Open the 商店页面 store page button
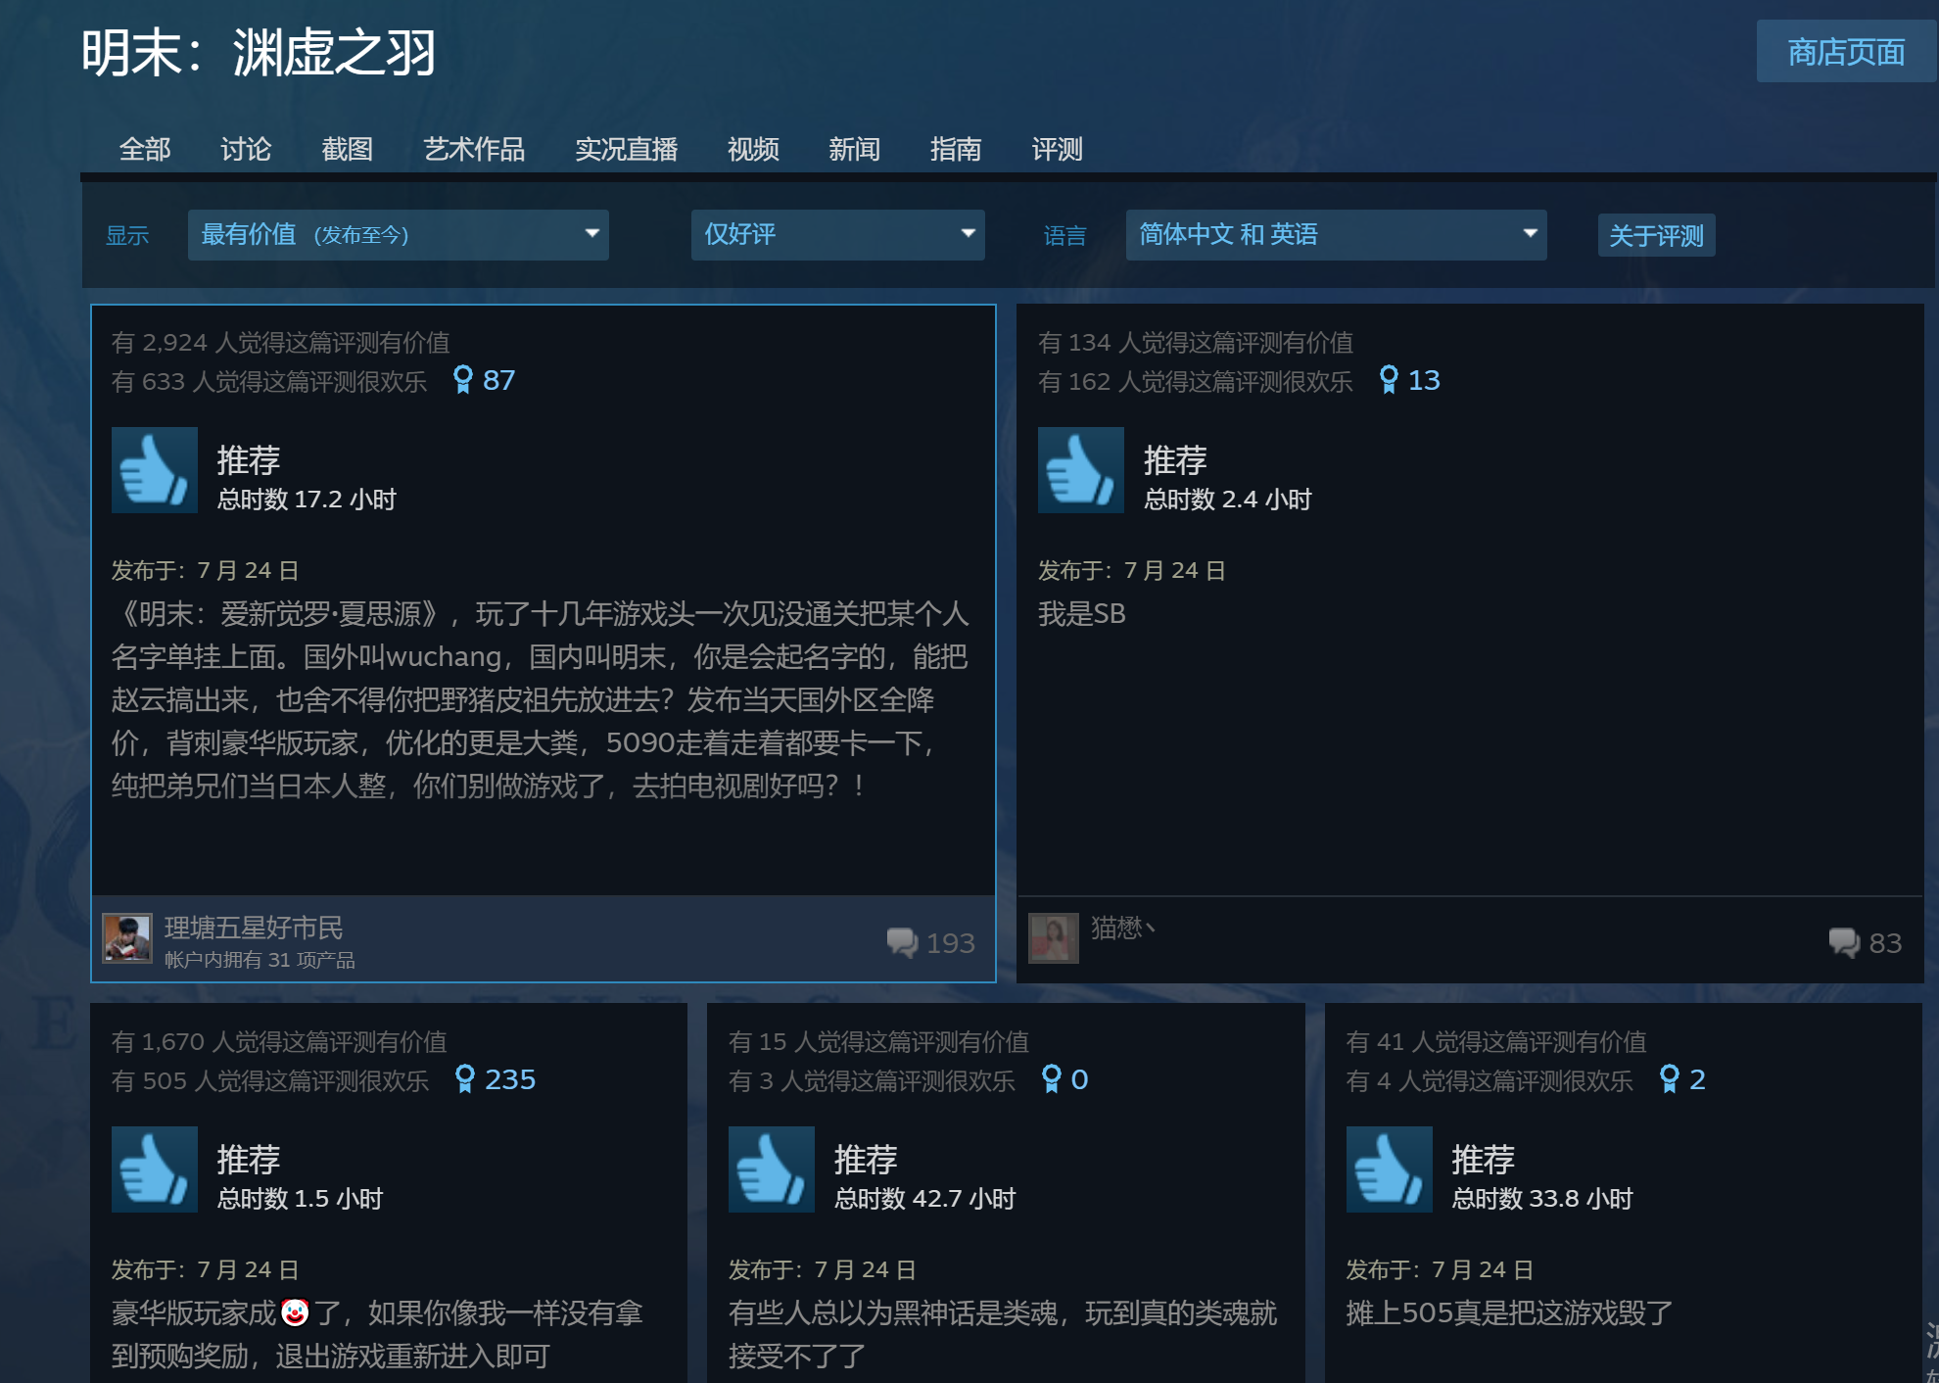 pyautogui.click(x=1846, y=51)
